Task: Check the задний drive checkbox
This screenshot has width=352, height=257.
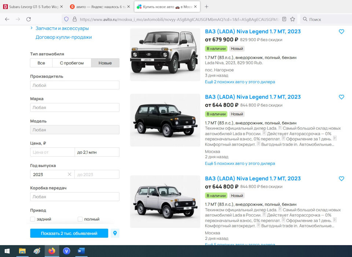Action: [x=33, y=219]
